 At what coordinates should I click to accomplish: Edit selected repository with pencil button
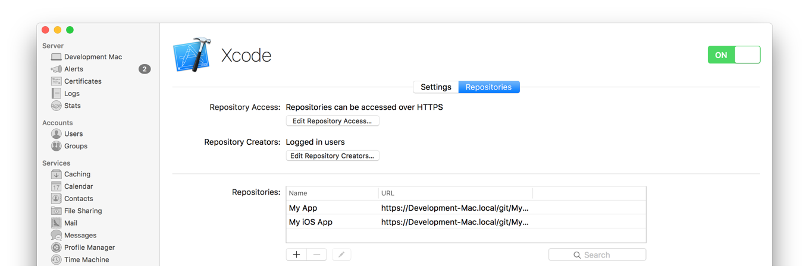pyautogui.click(x=341, y=255)
